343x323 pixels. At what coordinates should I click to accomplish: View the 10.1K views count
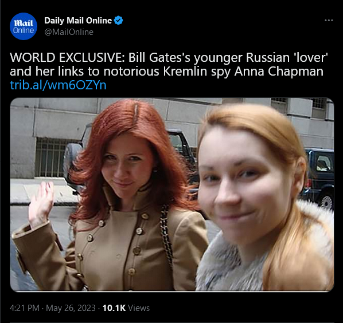[114, 308]
